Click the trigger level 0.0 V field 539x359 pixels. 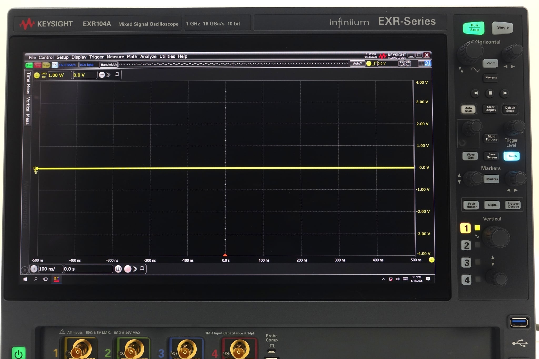(x=387, y=63)
